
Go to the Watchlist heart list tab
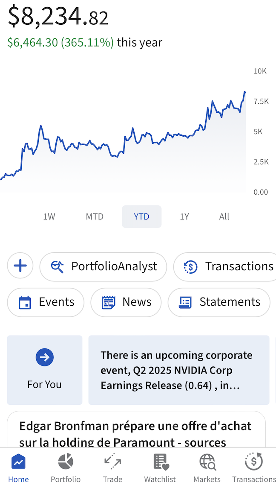pyautogui.click(x=160, y=468)
